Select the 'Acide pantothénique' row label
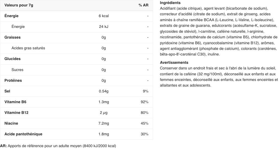Viewport: 280px width, 149px height. [x=23, y=134]
